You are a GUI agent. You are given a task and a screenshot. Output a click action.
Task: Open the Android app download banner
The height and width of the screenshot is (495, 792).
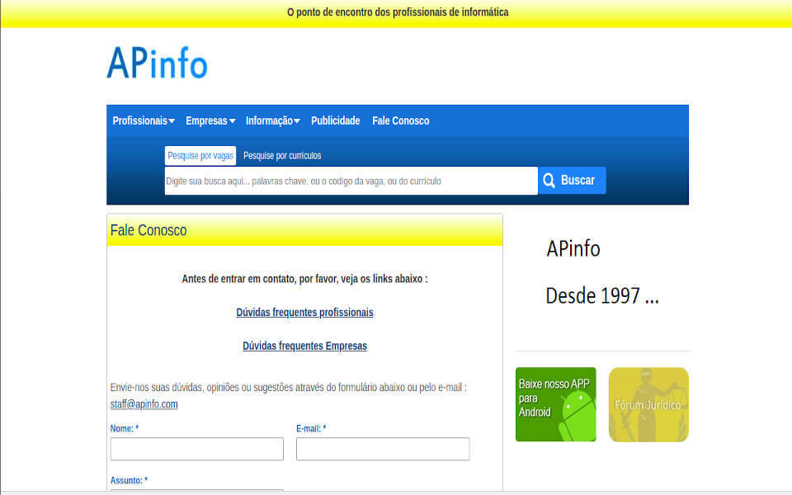[555, 404]
